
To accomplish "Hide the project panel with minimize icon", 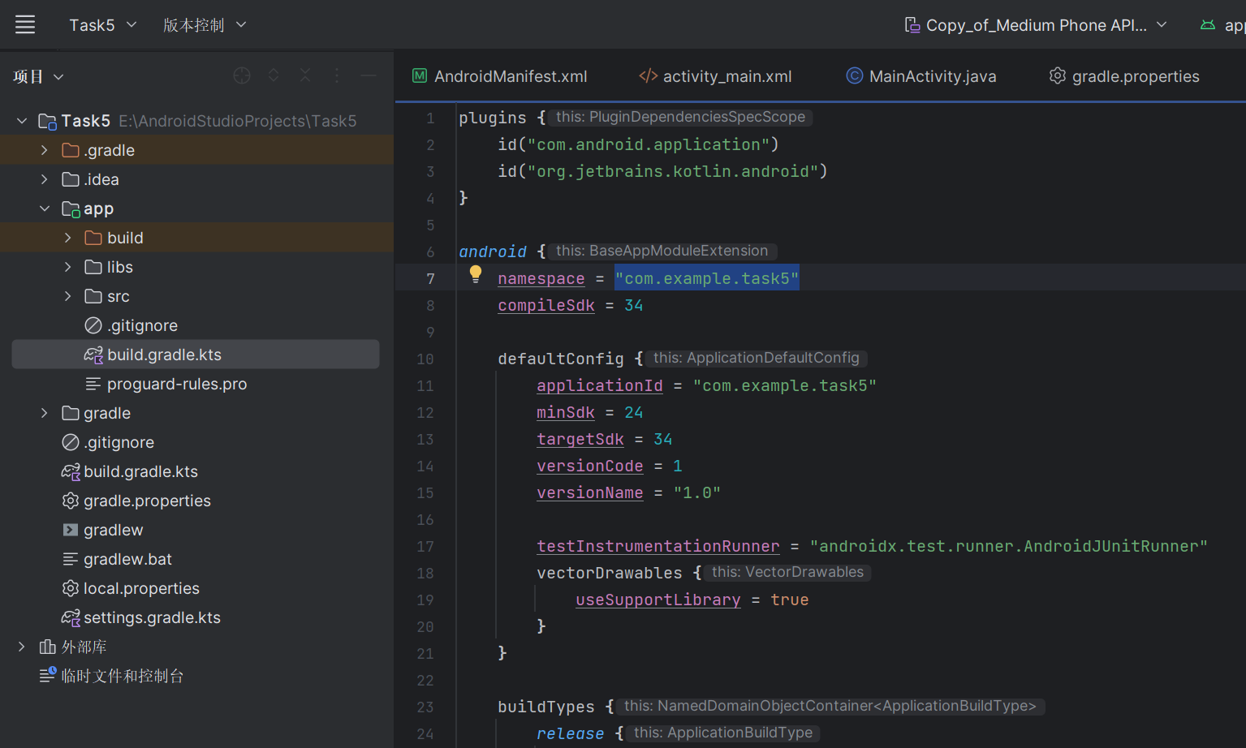I will (369, 75).
